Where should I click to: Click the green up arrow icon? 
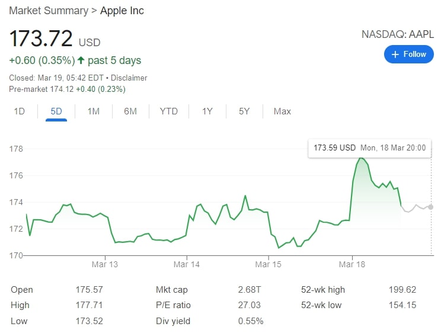pyautogui.click(x=81, y=60)
